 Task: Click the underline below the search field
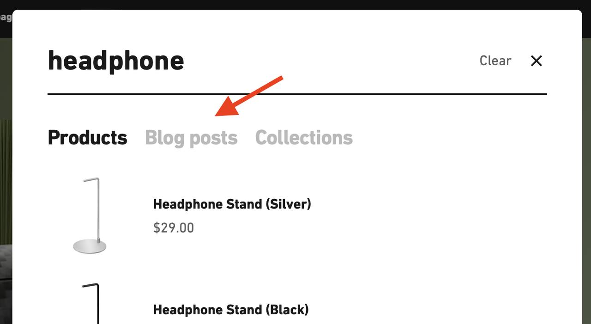click(297, 94)
